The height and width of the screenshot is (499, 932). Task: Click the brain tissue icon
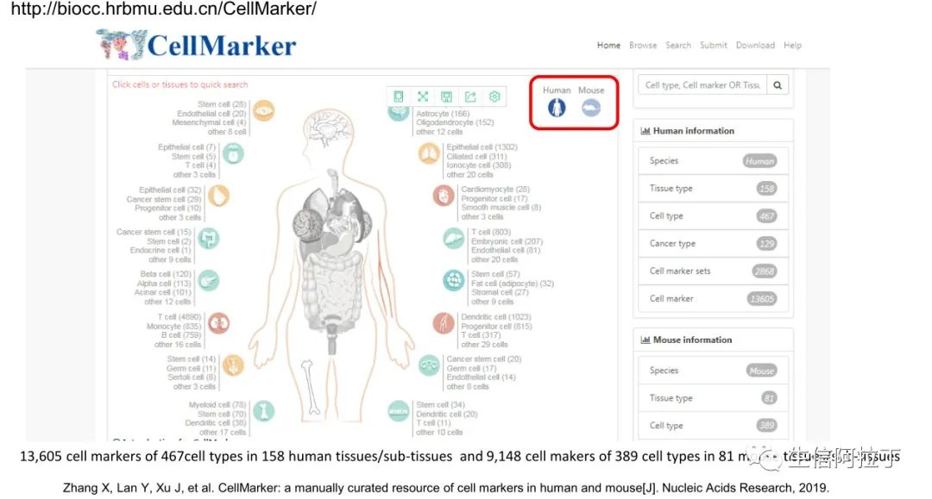pyautogui.click(x=398, y=113)
